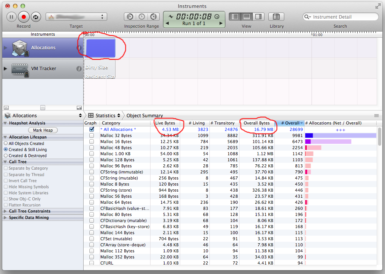This screenshot has height=274, width=385.
Task: Toggle the left view pane button
Action: click(x=235, y=17)
